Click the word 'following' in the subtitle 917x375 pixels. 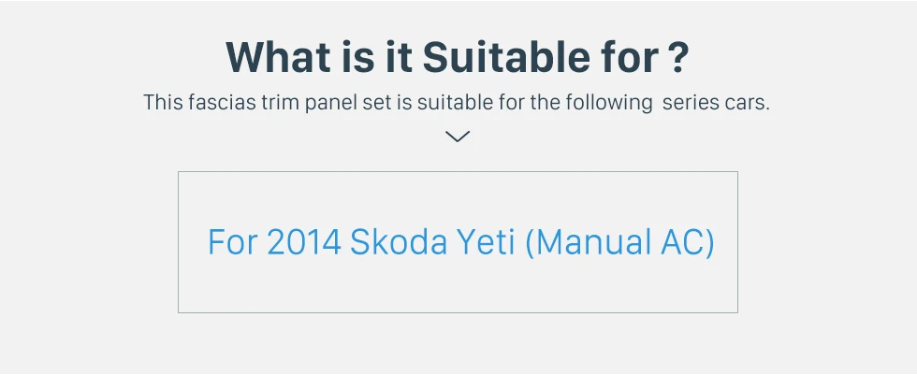[609, 103]
